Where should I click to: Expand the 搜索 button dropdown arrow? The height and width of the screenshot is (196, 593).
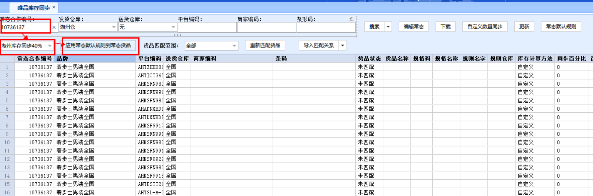click(x=388, y=27)
